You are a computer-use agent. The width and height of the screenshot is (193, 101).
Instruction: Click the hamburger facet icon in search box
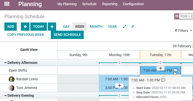pyautogui.click(x=177, y=16)
